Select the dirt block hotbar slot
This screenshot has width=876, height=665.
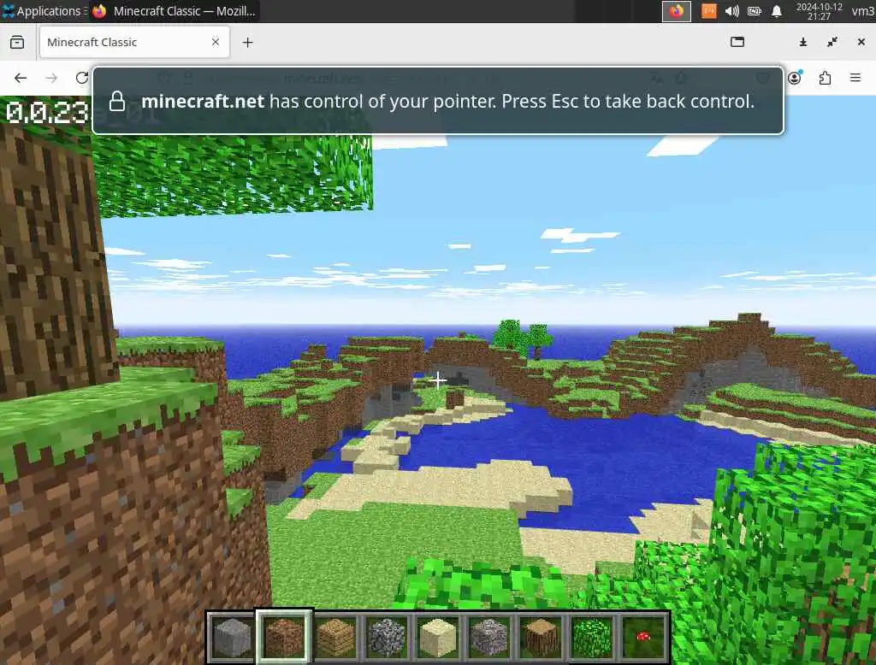pyautogui.click(x=284, y=637)
